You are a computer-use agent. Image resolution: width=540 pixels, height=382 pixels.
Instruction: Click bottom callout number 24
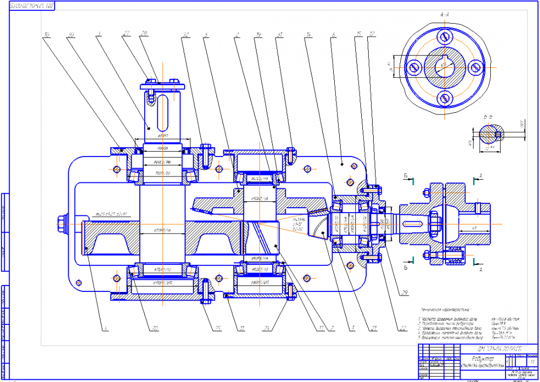pos(266,328)
